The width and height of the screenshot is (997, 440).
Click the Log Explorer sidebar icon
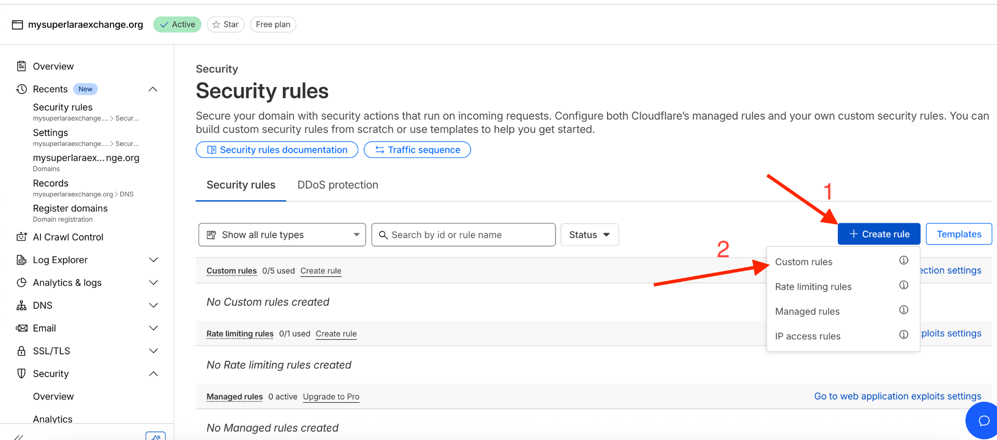pos(21,260)
